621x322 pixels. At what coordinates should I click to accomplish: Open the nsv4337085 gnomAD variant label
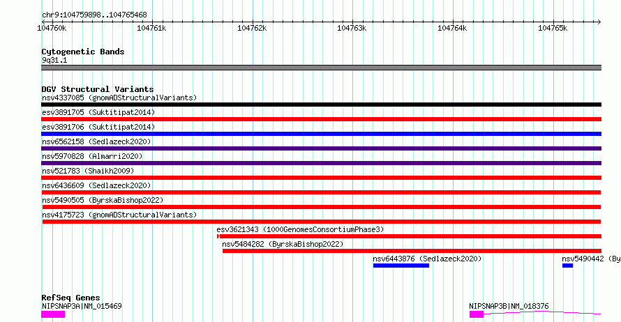pyautogui.click(x=119, y=98)
